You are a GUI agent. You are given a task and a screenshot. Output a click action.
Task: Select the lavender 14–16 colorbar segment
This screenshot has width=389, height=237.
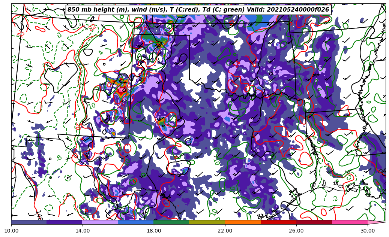100,222
